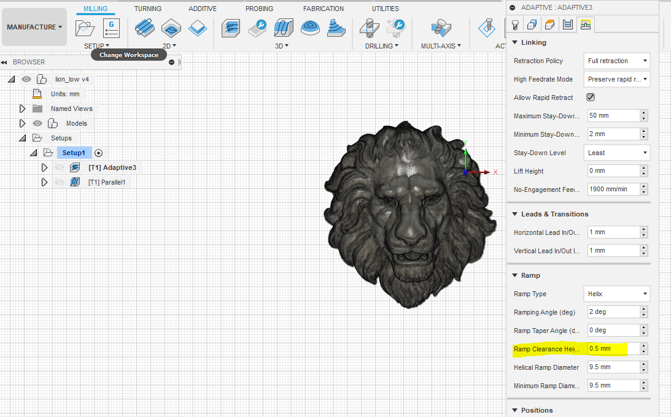The width and height of the screenshot is (671, 417).
Task: Open the Heights tab icon in dialog
Action: (550, 25)
